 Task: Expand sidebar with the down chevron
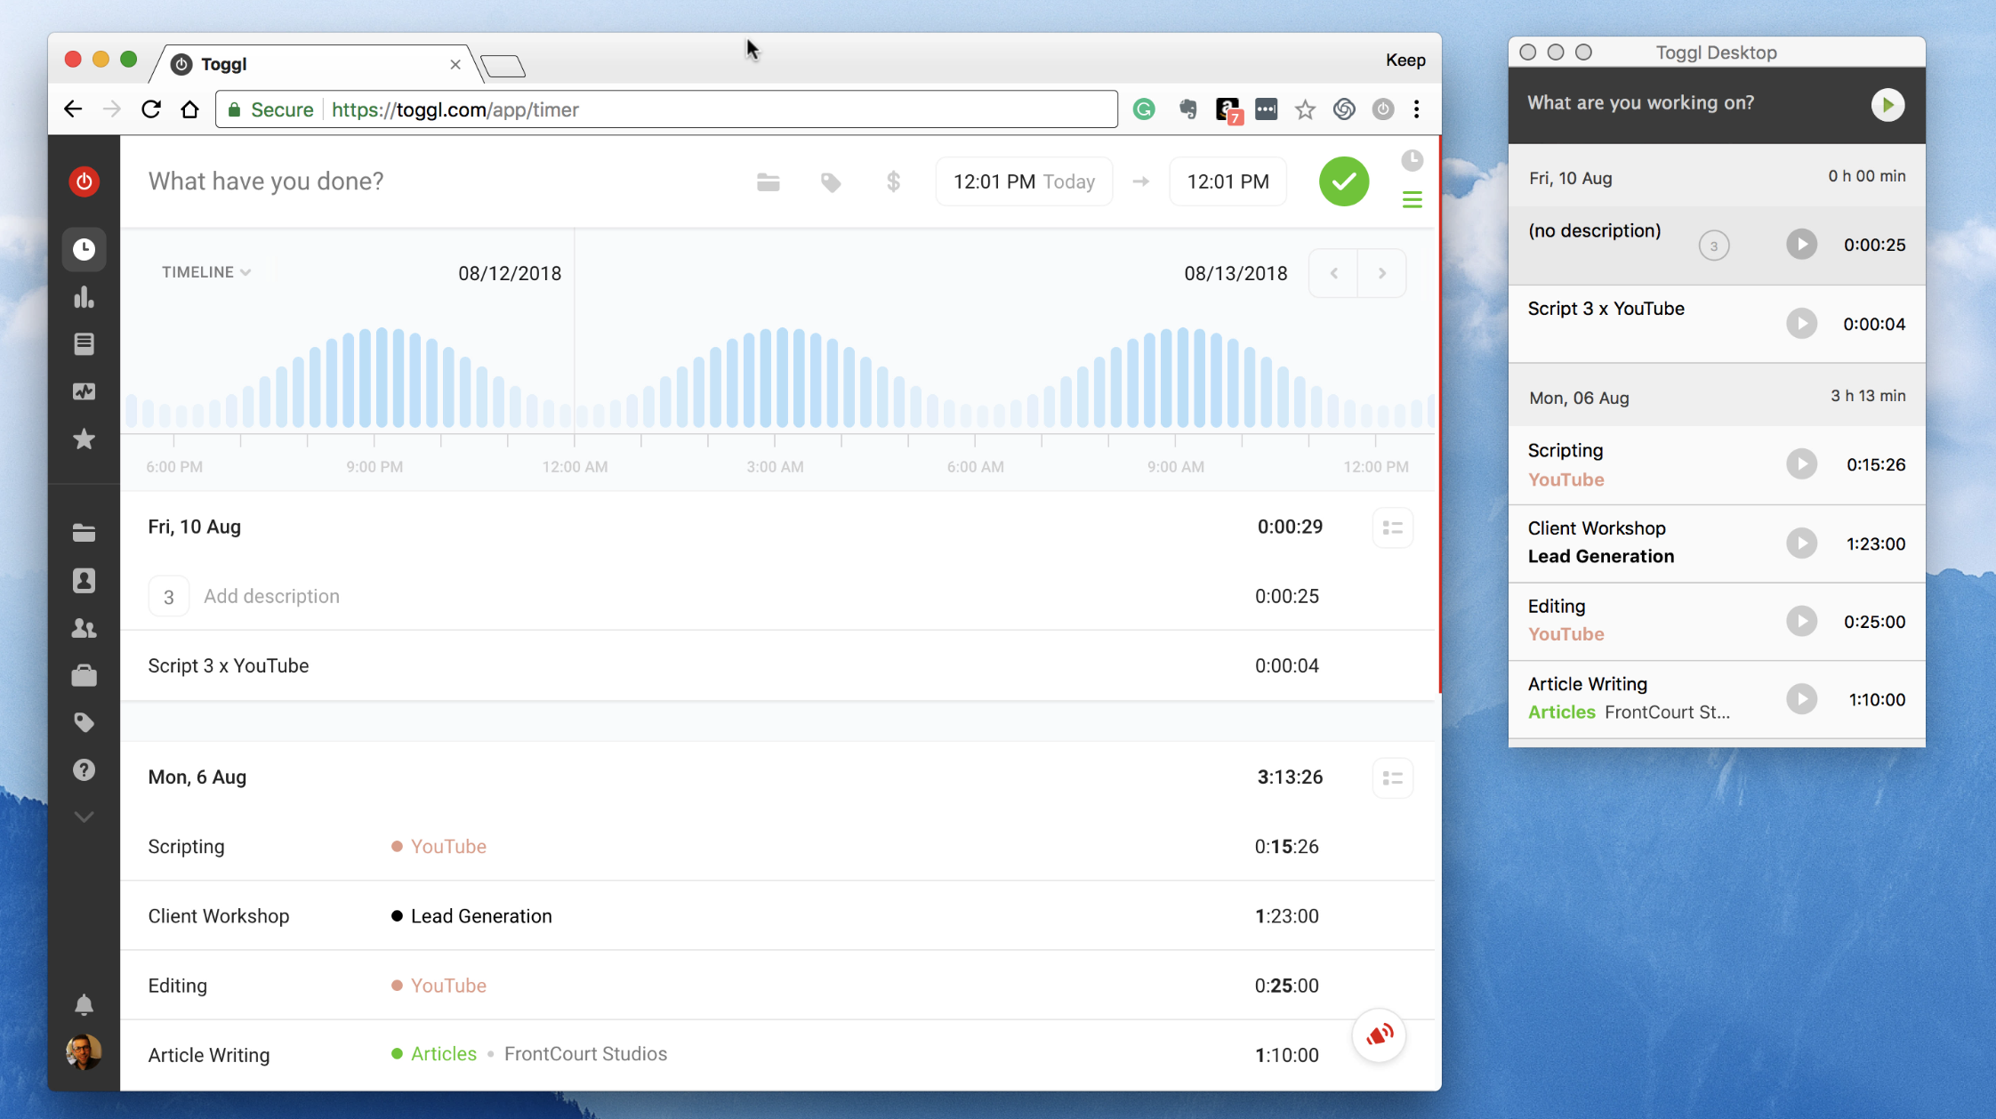click(85, 817)
